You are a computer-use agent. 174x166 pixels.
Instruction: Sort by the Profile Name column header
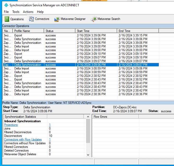(28, 31)
